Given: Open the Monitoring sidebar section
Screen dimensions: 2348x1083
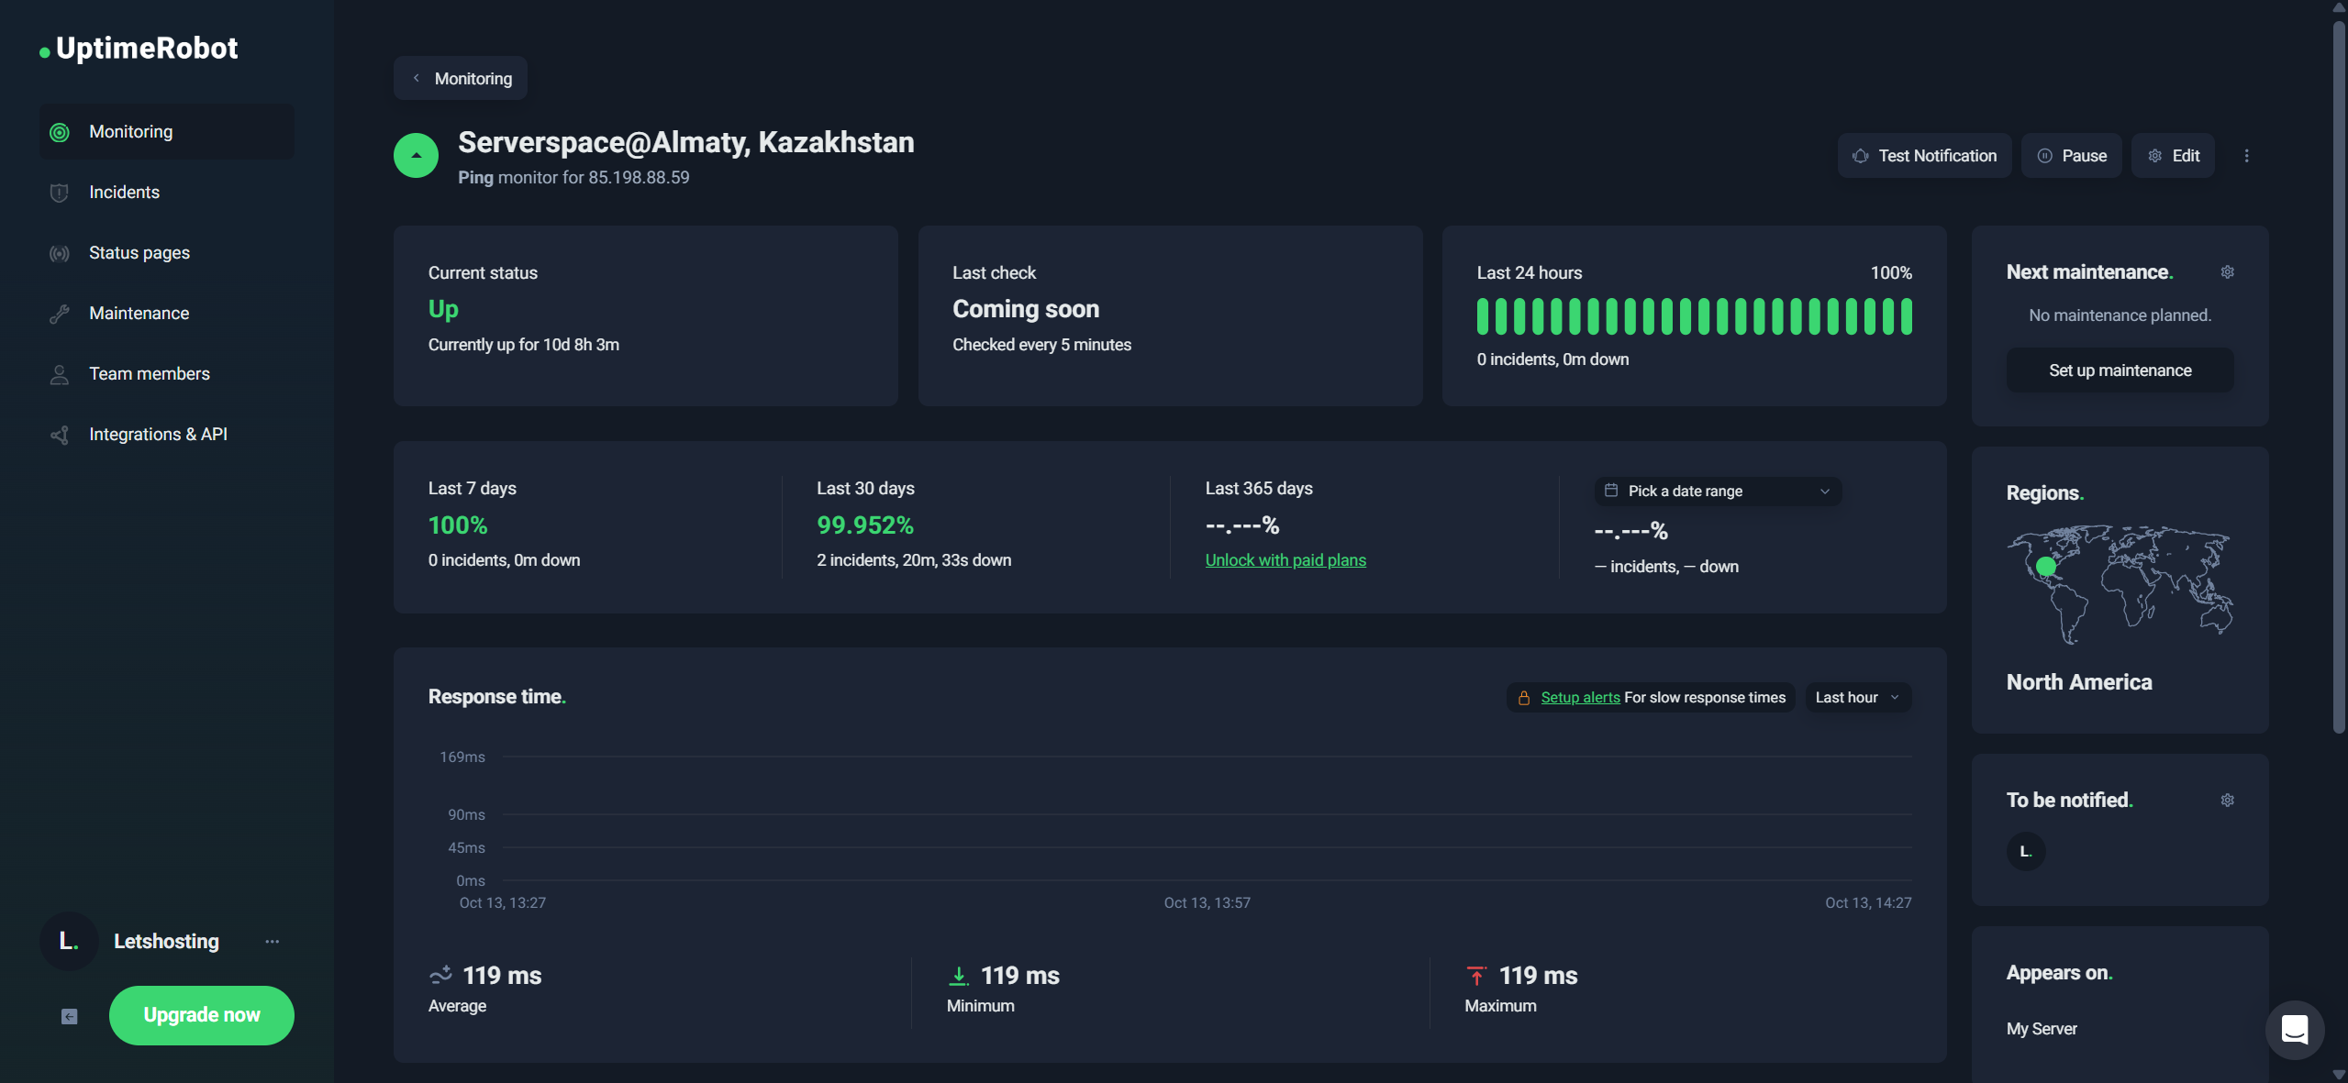Looking at the screenshot, I should tap(167, 131).
